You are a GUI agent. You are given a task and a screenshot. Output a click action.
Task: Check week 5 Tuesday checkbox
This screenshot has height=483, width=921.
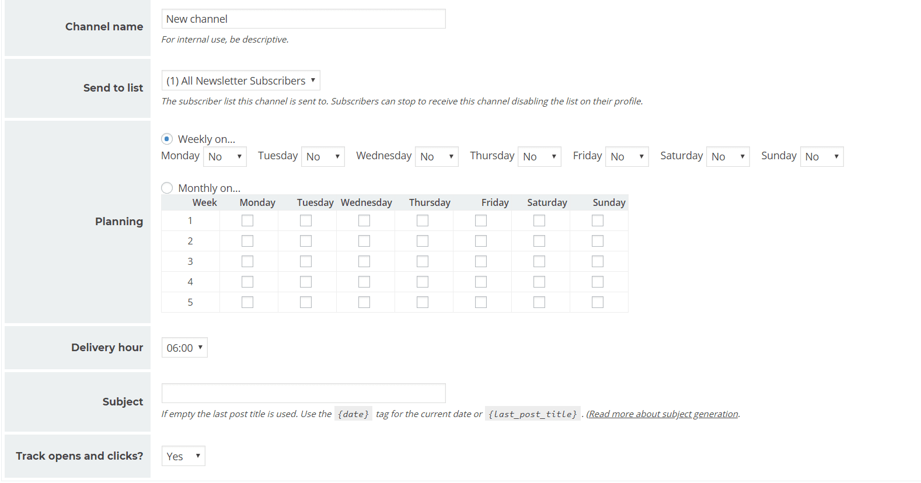click(306, 302)
